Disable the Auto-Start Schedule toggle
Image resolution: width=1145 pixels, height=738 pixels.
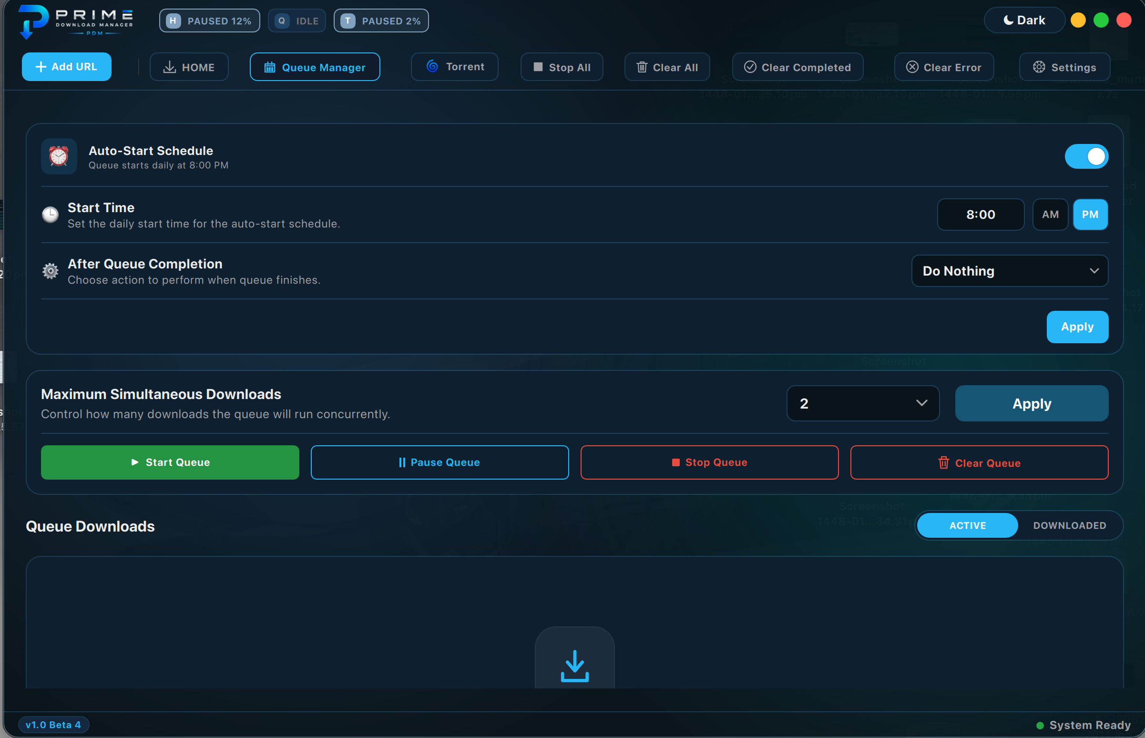click(x=1086, y=156)
